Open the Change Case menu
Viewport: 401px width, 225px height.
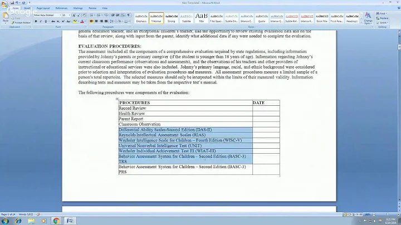tap(69, 21)
